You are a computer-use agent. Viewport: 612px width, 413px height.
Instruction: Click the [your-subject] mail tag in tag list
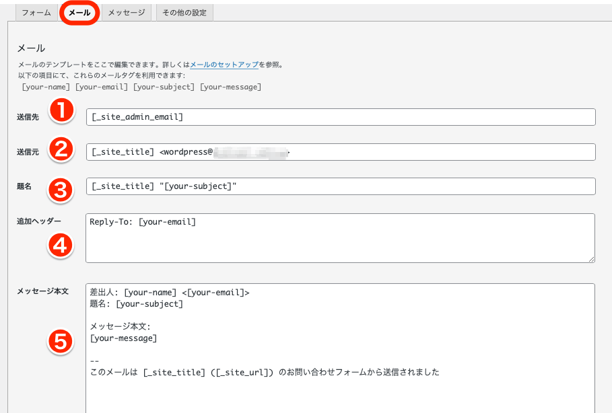164,87
